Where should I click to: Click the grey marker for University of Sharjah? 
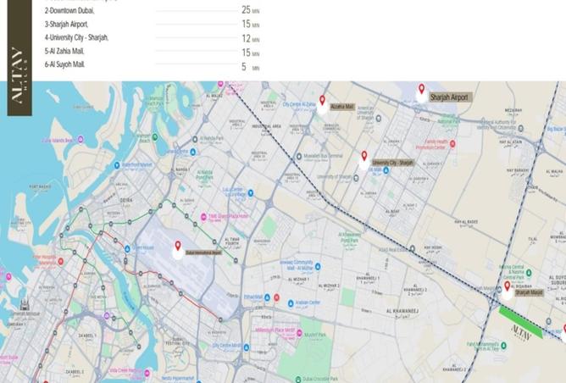[356, 178]
